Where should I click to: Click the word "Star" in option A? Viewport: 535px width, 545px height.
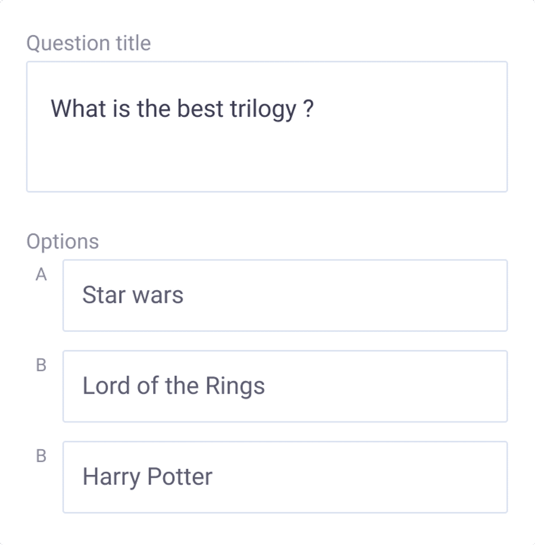pyautogui.click(x=102, y=295)
